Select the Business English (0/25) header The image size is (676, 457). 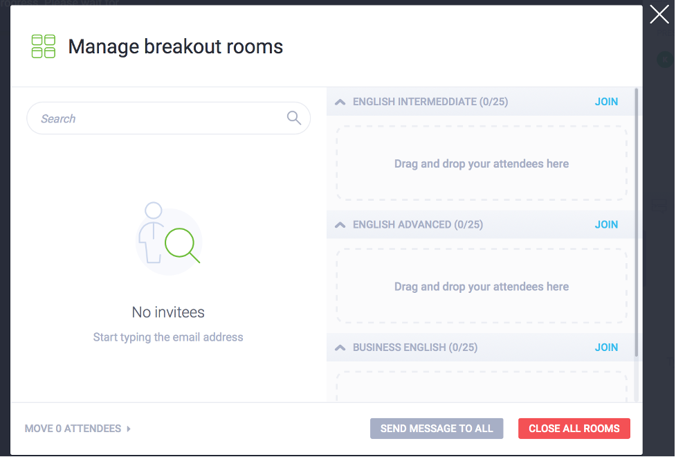[x=414, y=348]
